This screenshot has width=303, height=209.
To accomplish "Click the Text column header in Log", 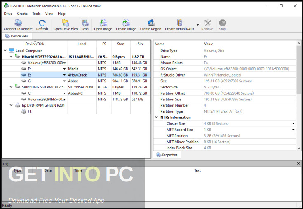I will click(x=197, y=170).
